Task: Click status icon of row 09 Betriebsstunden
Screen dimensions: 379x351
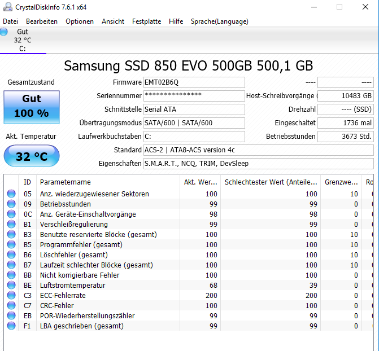Action: (x=11, y=204)
